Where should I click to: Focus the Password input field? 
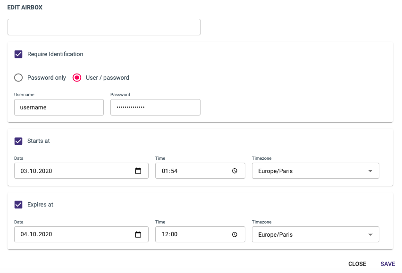[x=155, y=108]
